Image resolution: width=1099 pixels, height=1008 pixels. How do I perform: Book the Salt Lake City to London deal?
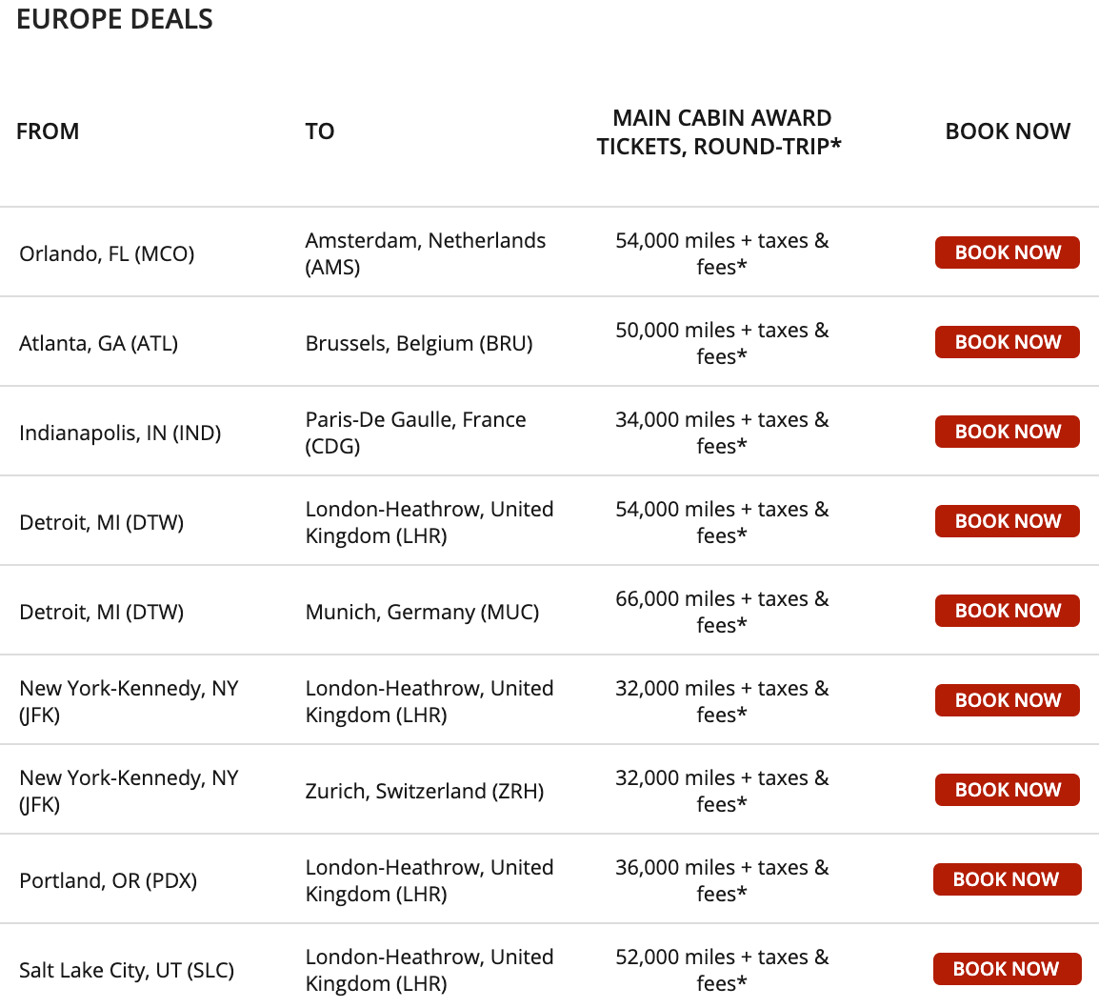coord(1006,969)
